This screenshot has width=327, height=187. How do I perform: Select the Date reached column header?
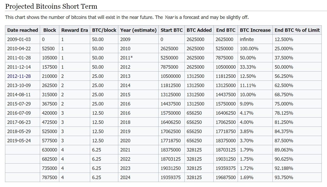coord(23,30)
